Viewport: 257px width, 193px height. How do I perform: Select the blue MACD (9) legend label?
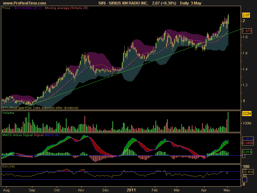click(x=52, y=135)
